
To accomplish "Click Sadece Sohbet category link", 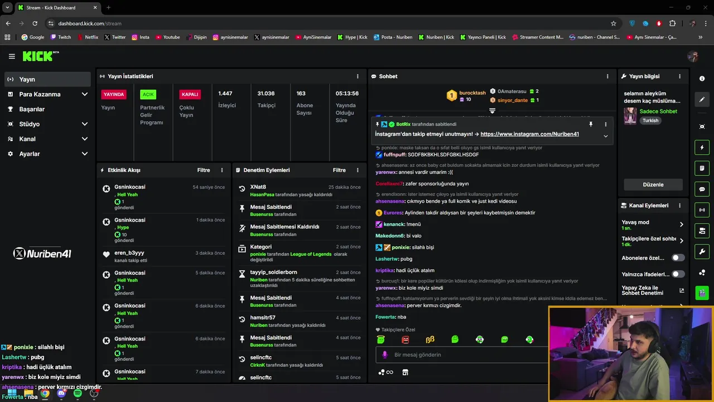I will pyautogui.click(x=658, y=111).
